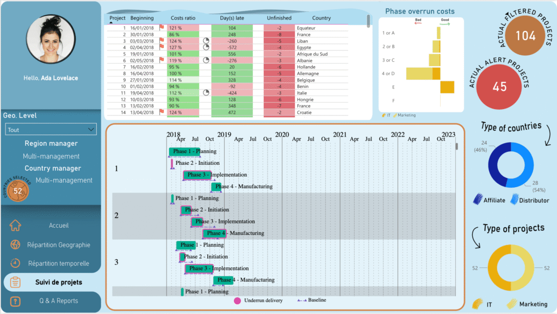Viewport: 557px width, 314px height.
Task: Click Multi-management under Region manager
Action: pyautogui.click(x=51, y=156)
